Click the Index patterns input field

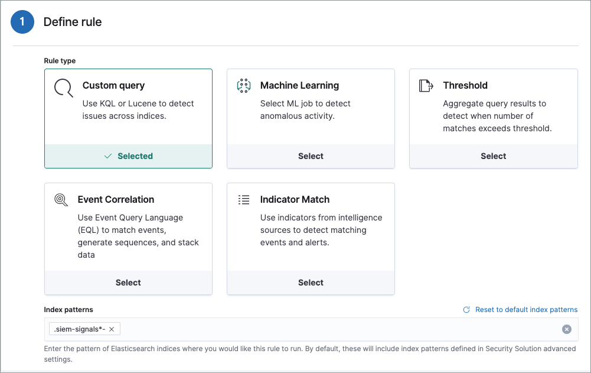[295, 329]
